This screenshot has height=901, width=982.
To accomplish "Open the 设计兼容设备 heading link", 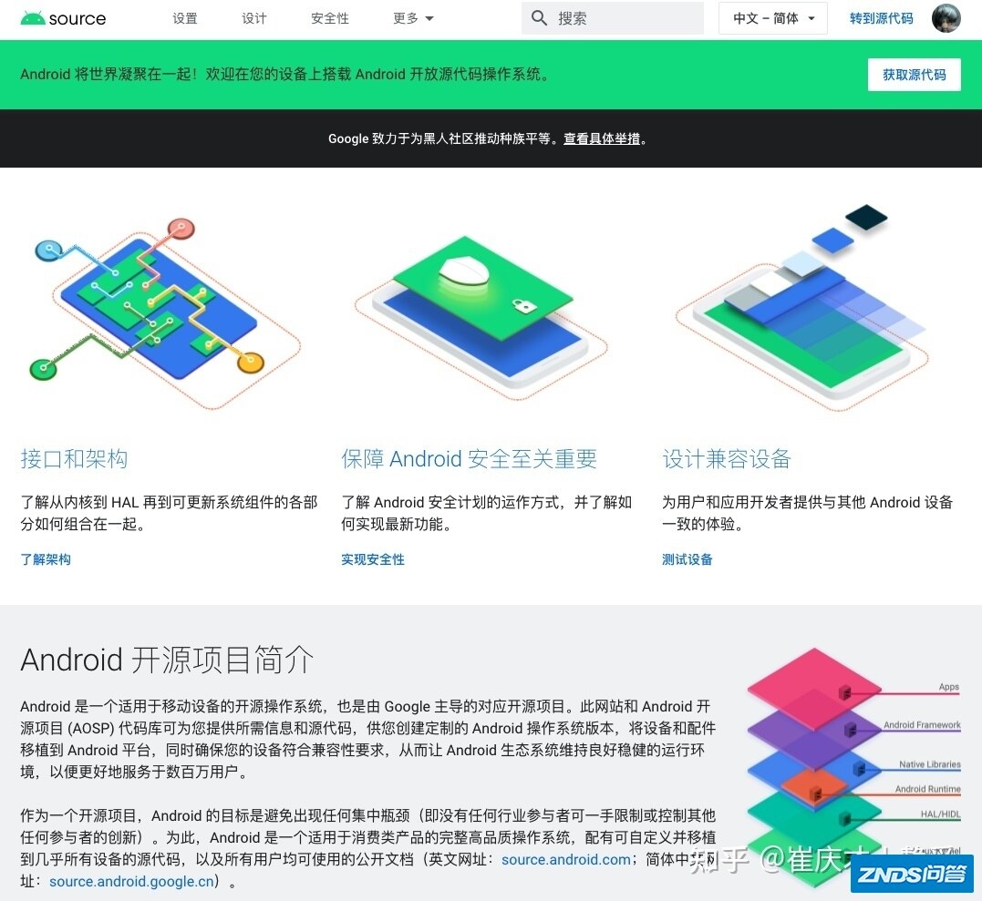I will coord(727,458).
